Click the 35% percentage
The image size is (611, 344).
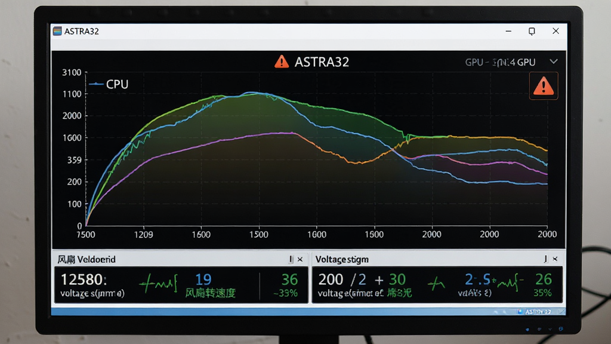click(x=542, y=293)
